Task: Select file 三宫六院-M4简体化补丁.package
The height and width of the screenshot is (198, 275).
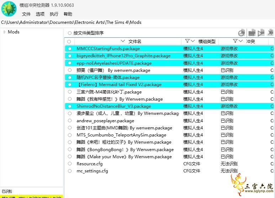Action: (109, 92)
